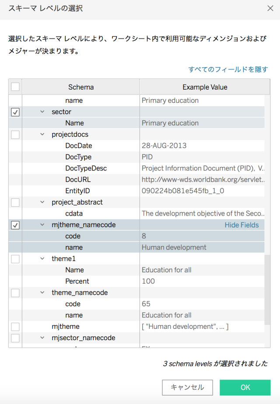280x404 pixels.
Task: Select the DocDate row
Action: [136, 146]
